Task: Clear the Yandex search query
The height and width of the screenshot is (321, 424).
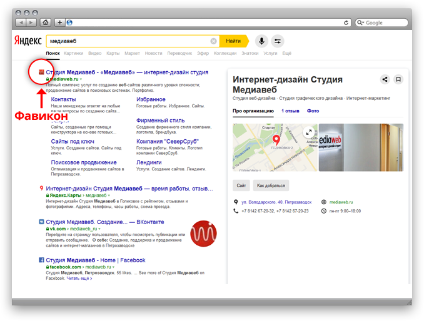Action: [x=213, y=41]
